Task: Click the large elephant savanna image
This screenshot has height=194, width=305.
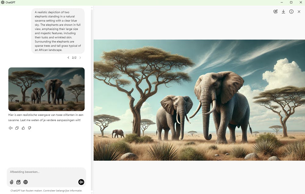Action: (199, 100)
